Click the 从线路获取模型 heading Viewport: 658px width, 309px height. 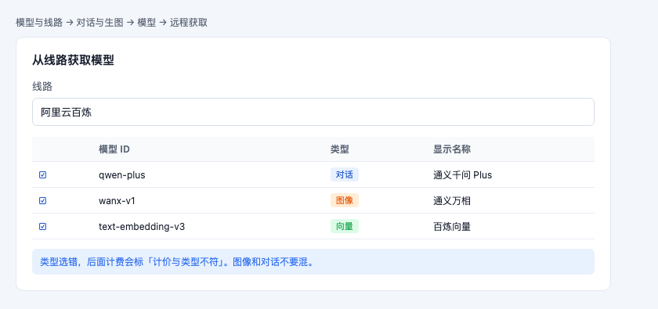pos(74,60)
